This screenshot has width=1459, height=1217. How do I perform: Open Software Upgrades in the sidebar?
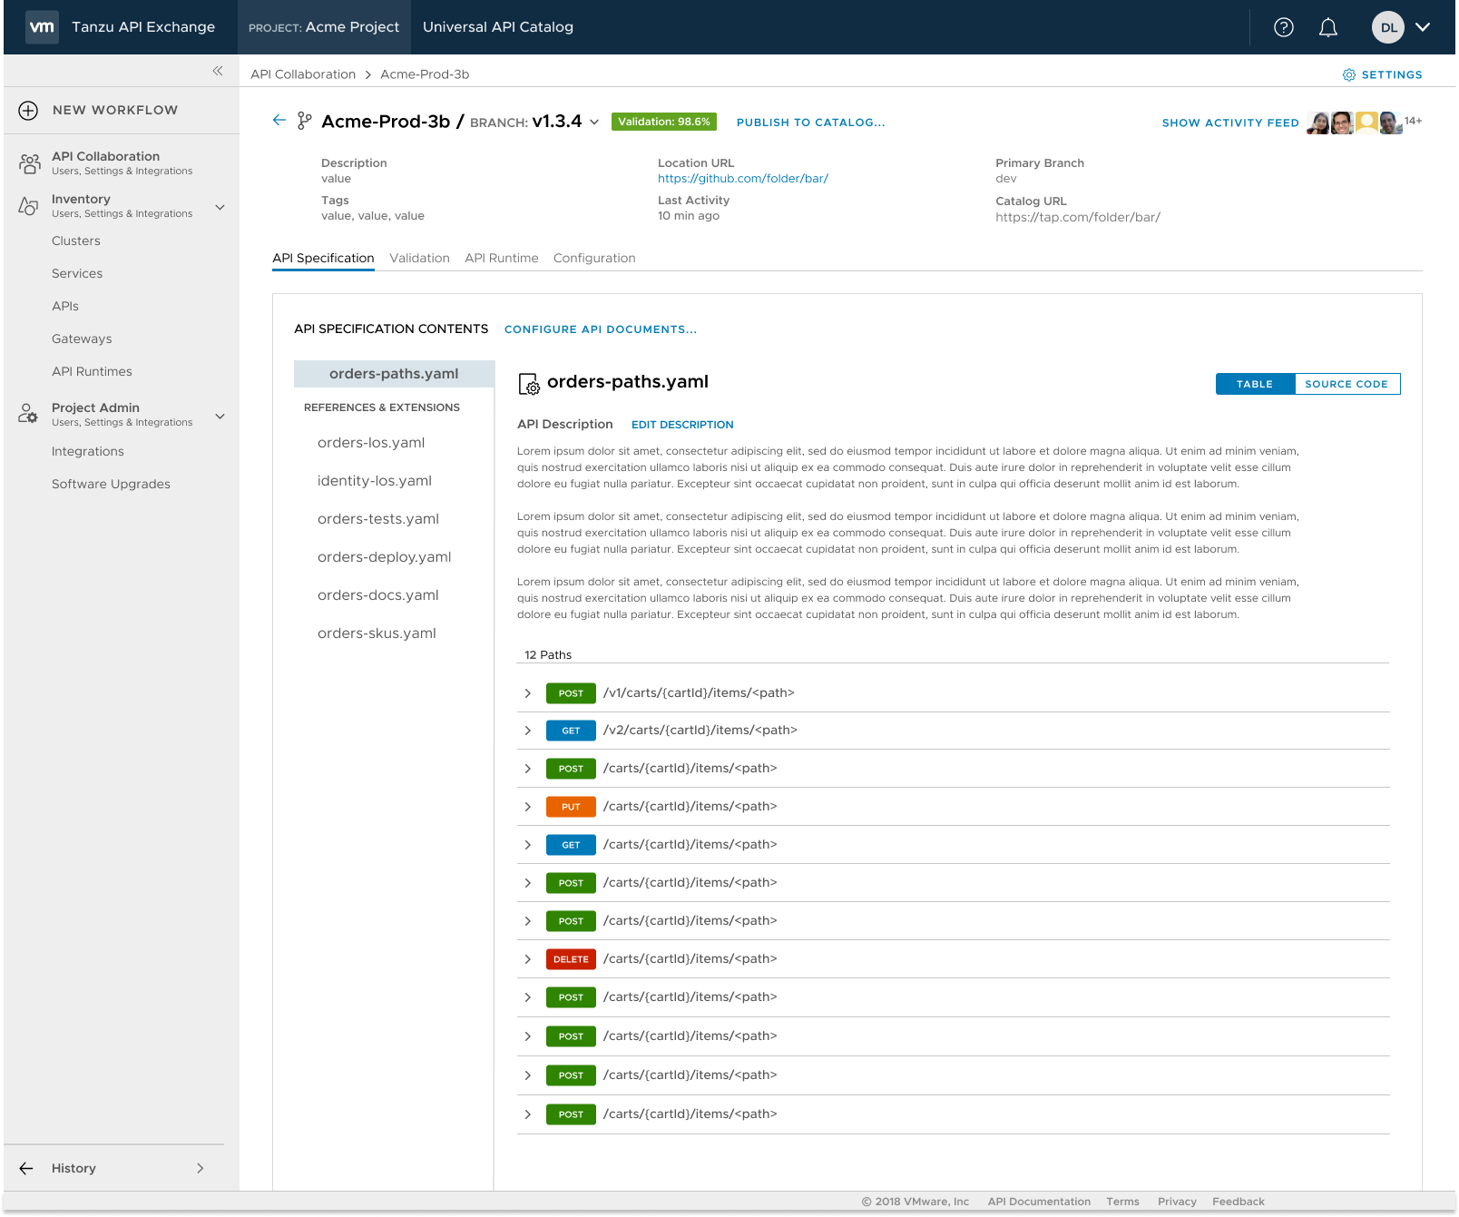pos(111,485)
